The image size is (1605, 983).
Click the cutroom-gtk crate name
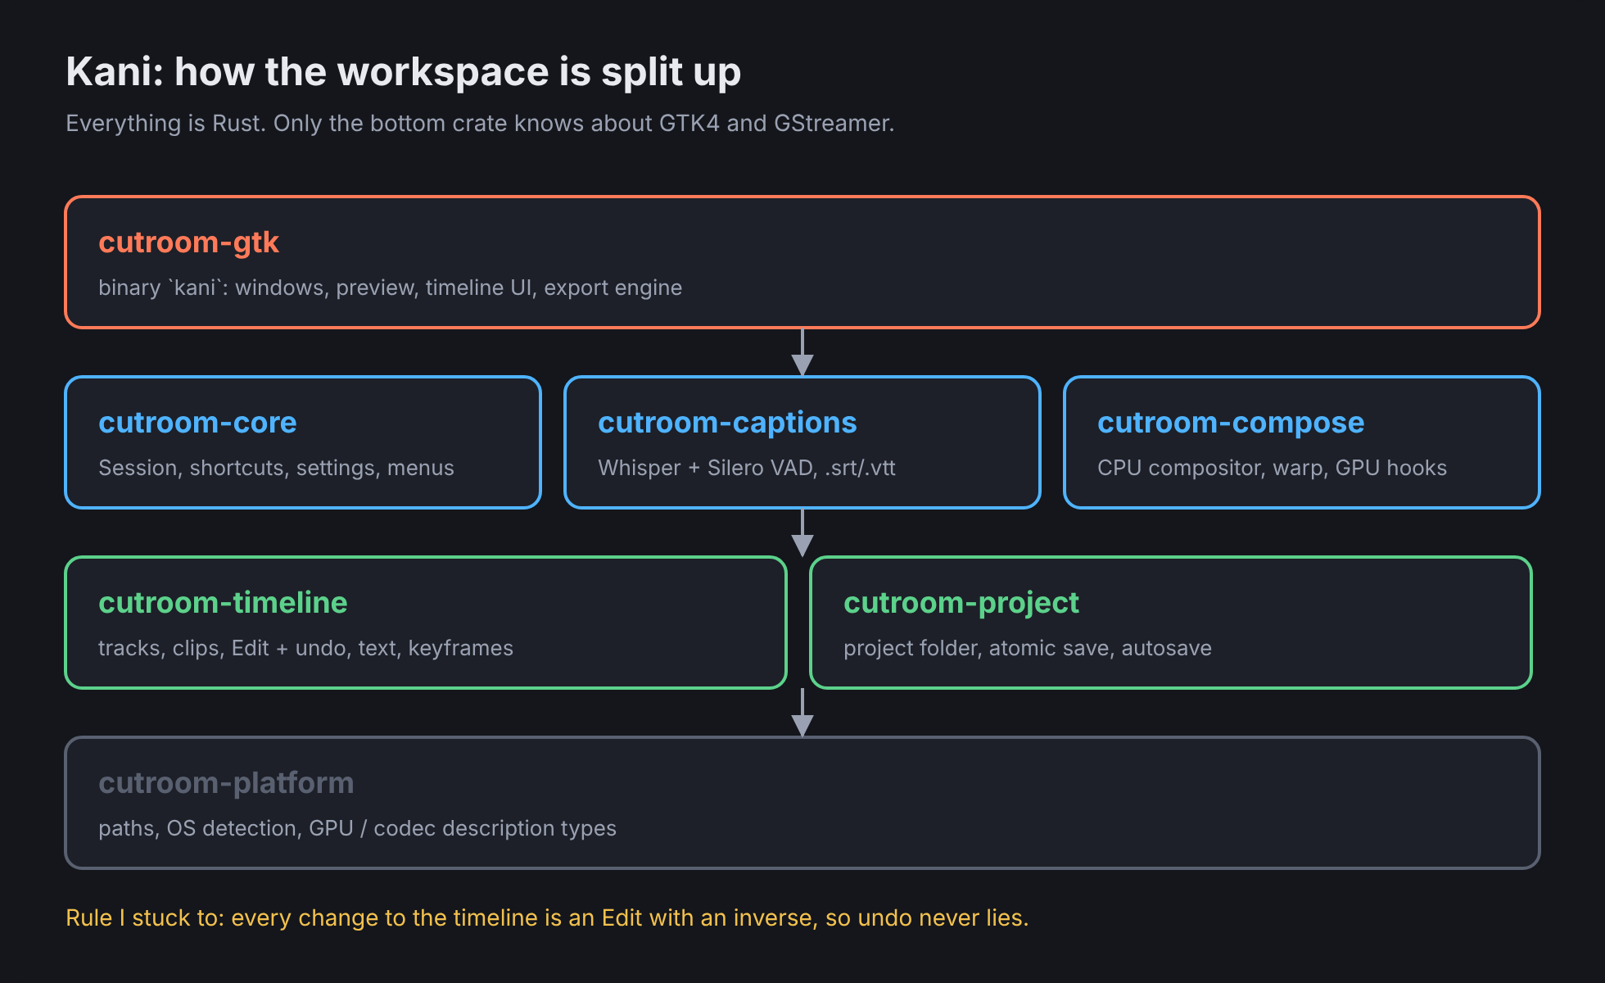[x=188, y=242]
